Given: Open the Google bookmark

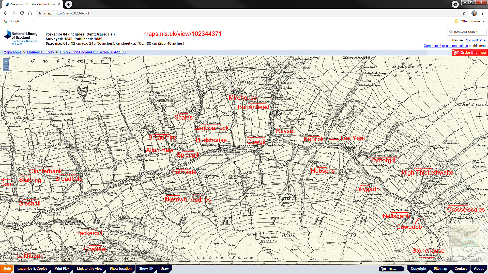Looking at the screenshot, I should click(12, 21).
